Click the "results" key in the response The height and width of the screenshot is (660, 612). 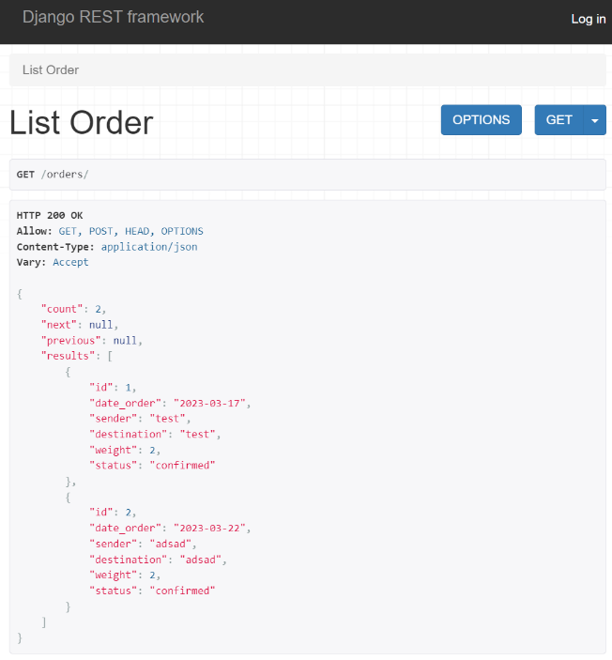(x=67, y=356)
